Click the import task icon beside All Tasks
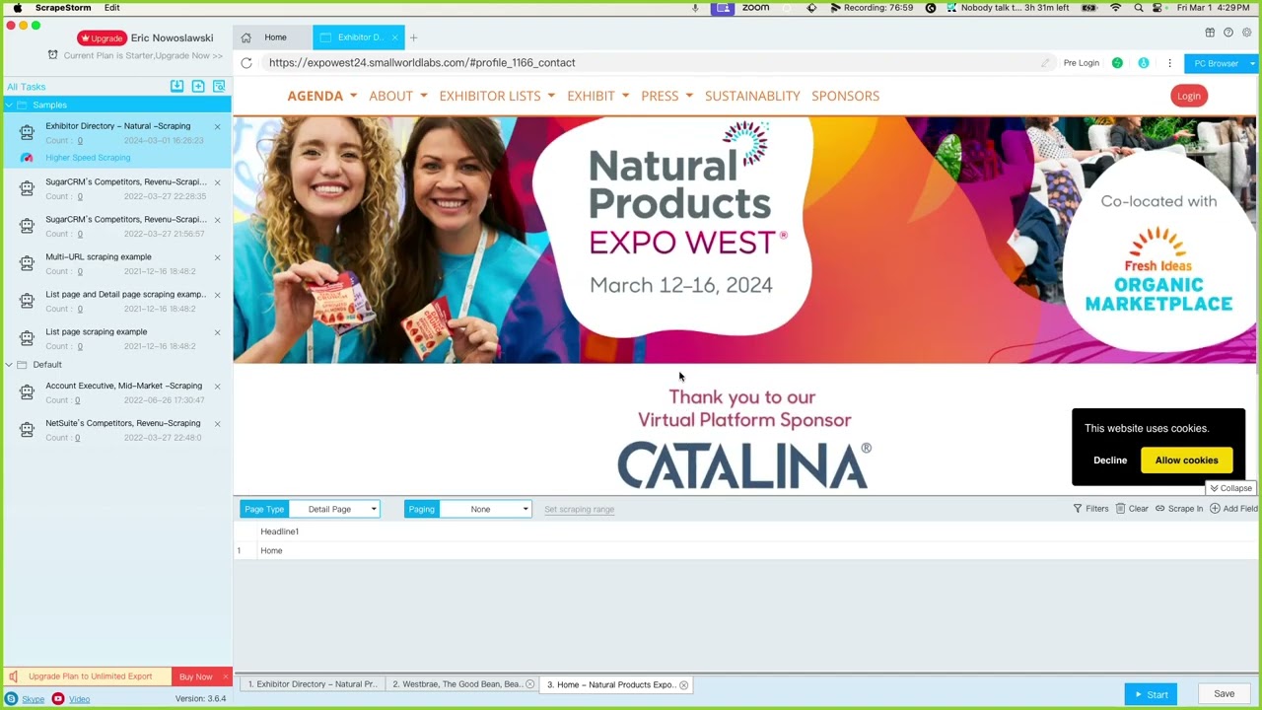The width and height of the screenshot is (1262, 710). tap(176, 87)
